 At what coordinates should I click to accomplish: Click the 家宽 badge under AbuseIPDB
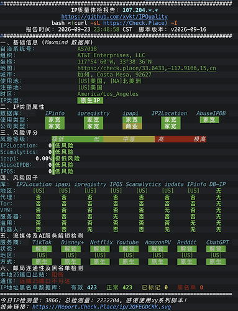tap(209, 120)
